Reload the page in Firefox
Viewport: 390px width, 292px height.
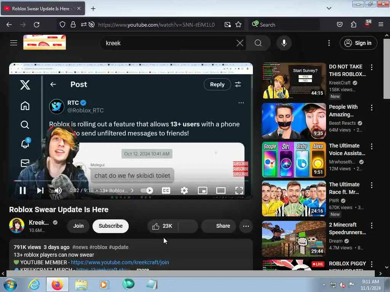(x=37, y=25)
